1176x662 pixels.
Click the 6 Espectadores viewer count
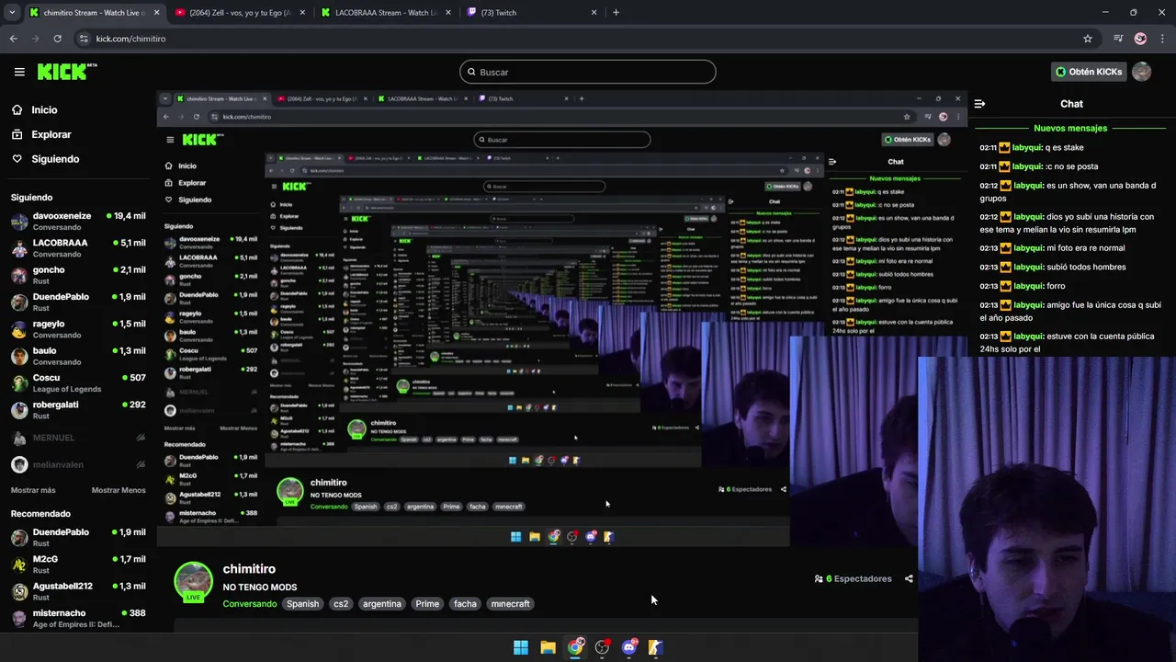(853, 579)
